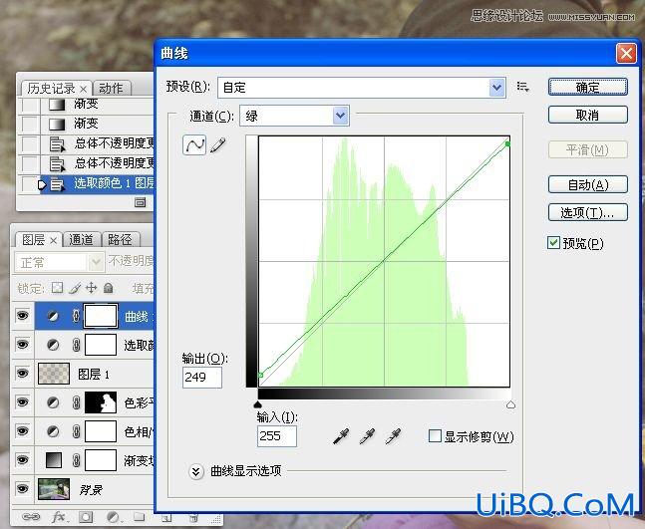Toggle the 预览 preview checkbox

553,242
